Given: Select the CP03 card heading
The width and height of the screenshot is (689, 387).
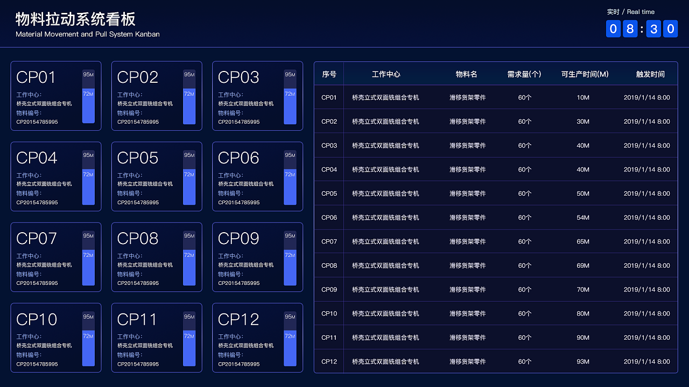Looking at the screenshot, I should tap(238, 77).
